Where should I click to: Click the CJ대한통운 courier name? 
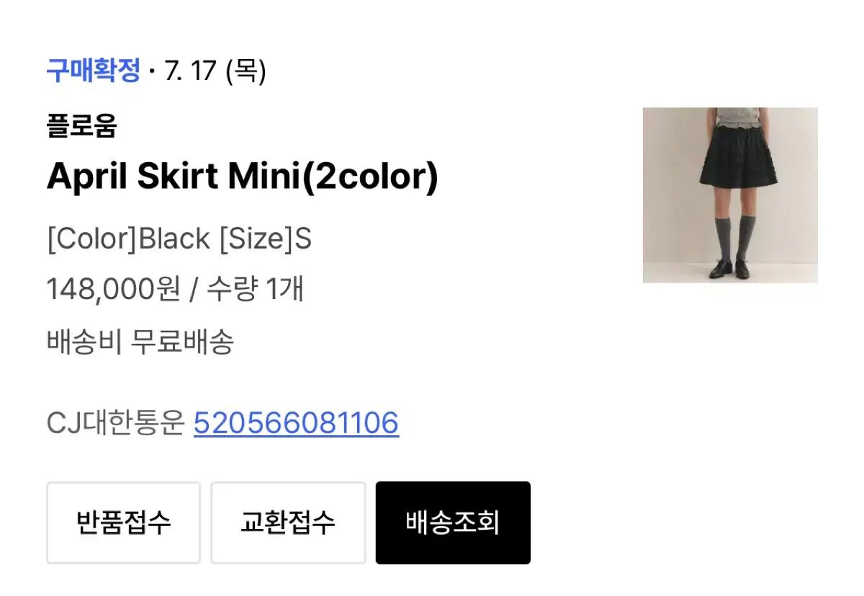pos(115,423)
